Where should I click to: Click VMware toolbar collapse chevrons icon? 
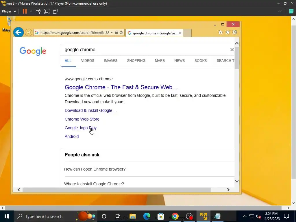280,11
